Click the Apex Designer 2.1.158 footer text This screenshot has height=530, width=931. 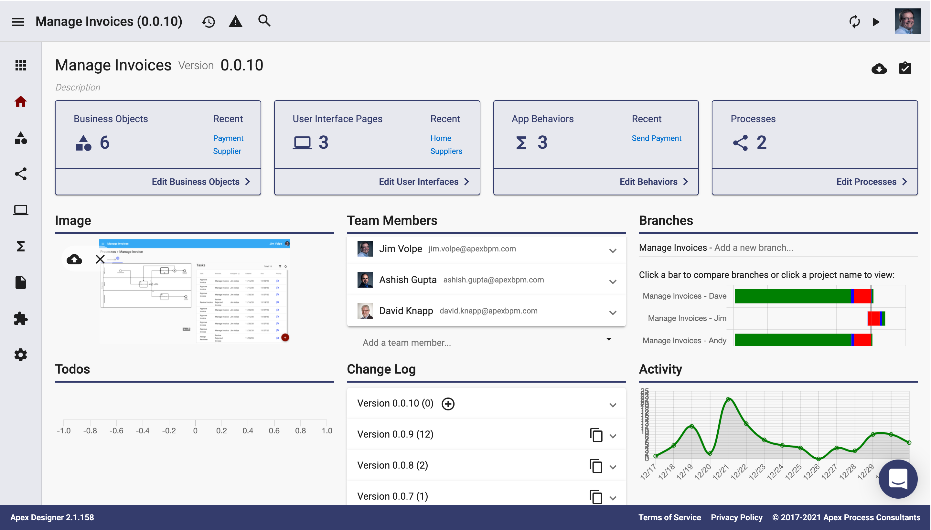click(52, 518)
